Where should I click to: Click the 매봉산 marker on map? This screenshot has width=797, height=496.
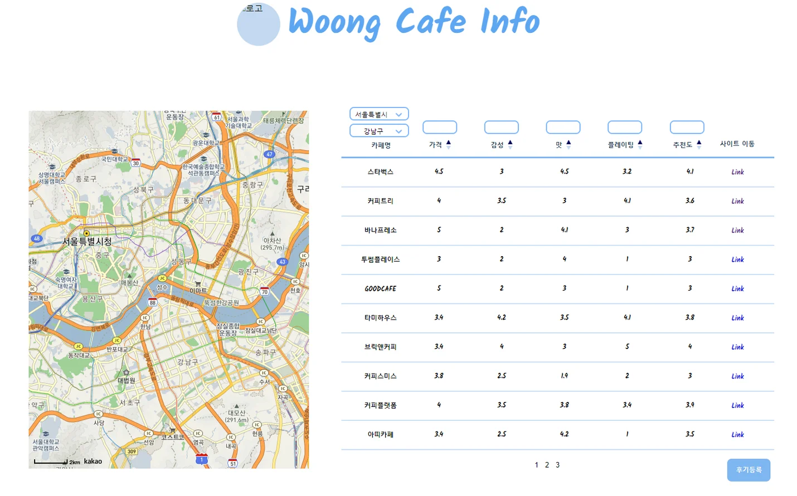click(x=129, y=276)
